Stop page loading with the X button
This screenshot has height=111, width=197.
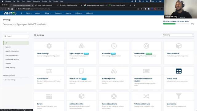(x=9, y=9)
